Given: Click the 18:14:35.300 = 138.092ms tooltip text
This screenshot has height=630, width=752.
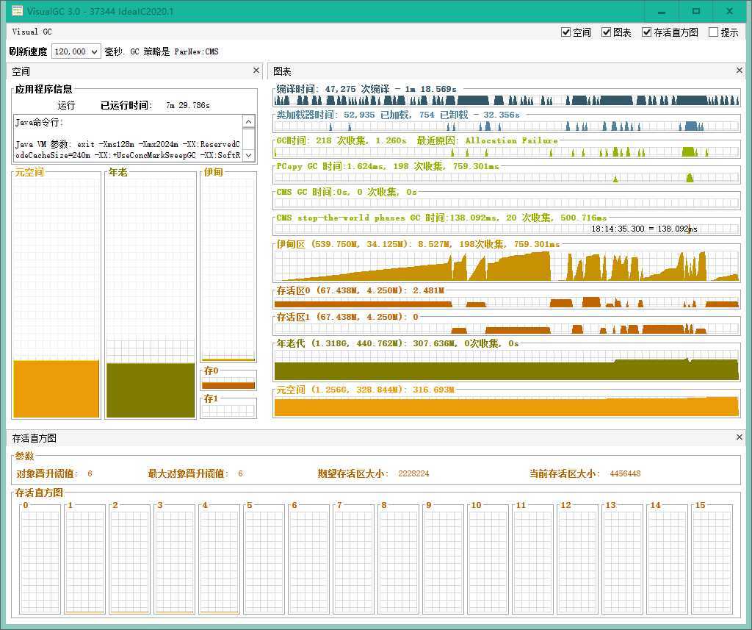Looking at the screenshot, I should [643, 229].
